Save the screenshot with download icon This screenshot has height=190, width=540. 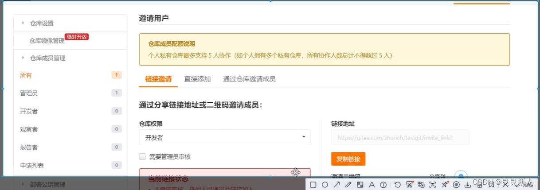[468, 185]
